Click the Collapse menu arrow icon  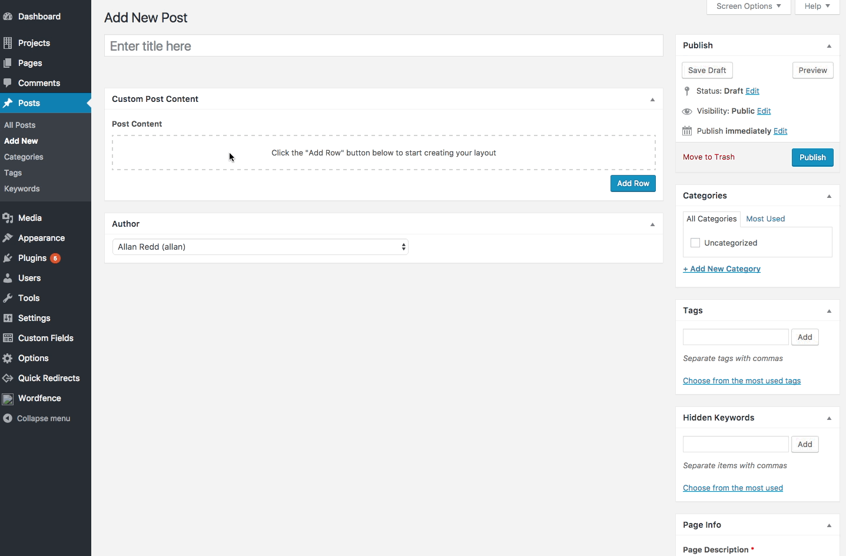8,418
